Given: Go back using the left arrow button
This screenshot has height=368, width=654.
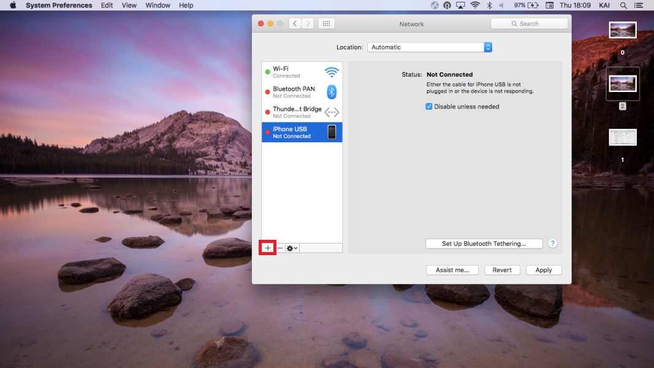Looking at the screenshot, I should (x=295, y=23).
